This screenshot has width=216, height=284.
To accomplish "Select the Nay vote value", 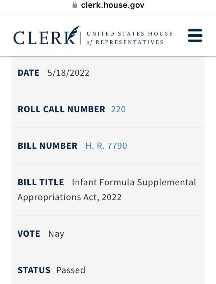I will pyautogui.click(x=56, y=234).
